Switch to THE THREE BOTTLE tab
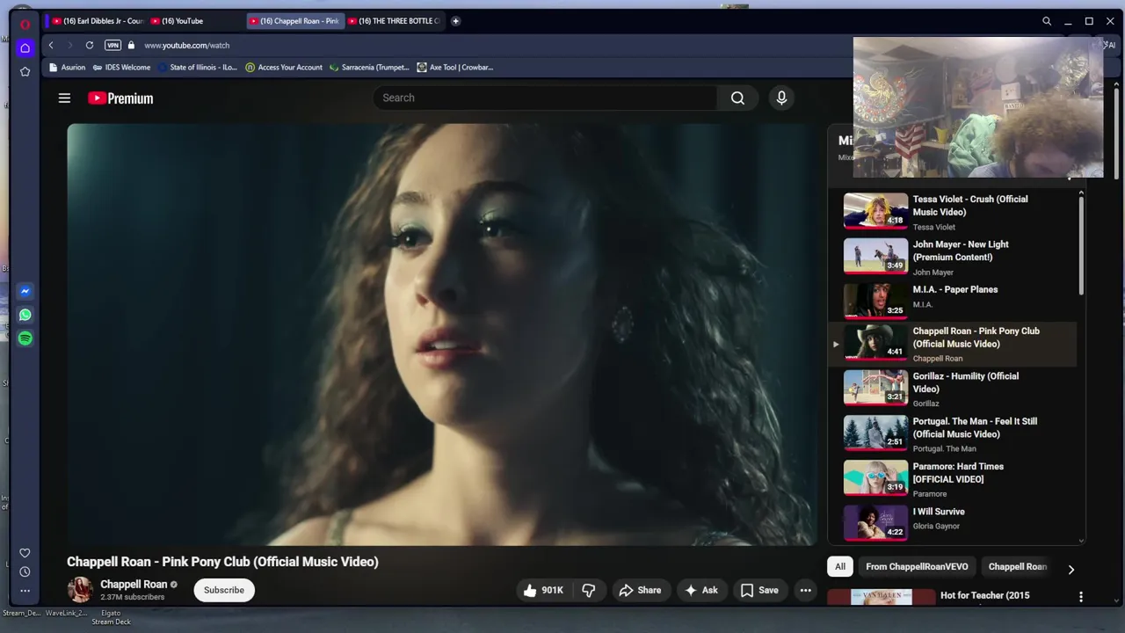Screen dimensions: 1125x633 click(393, 21)
